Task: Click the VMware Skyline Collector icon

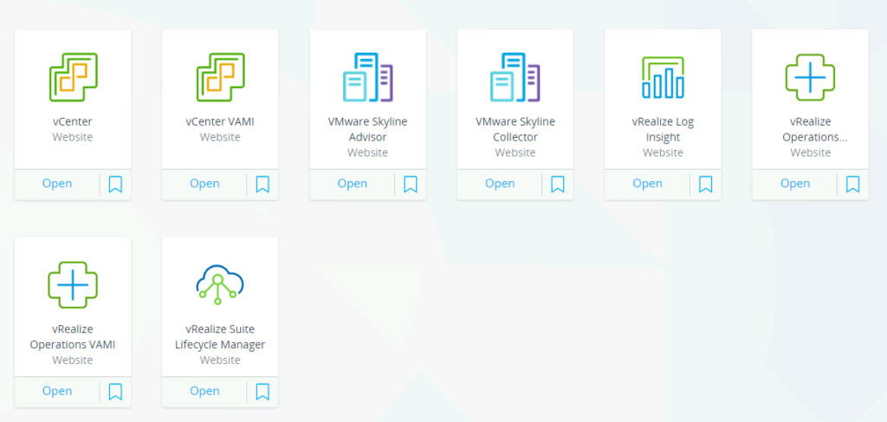Action: (x=515, y=77)
